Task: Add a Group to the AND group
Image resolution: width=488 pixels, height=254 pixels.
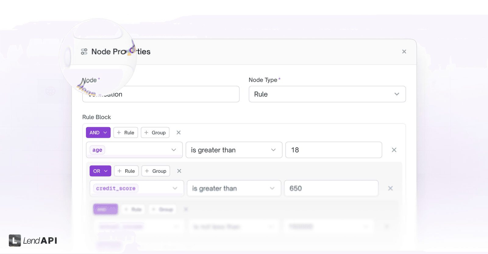Action: click(x=155, y=133)
